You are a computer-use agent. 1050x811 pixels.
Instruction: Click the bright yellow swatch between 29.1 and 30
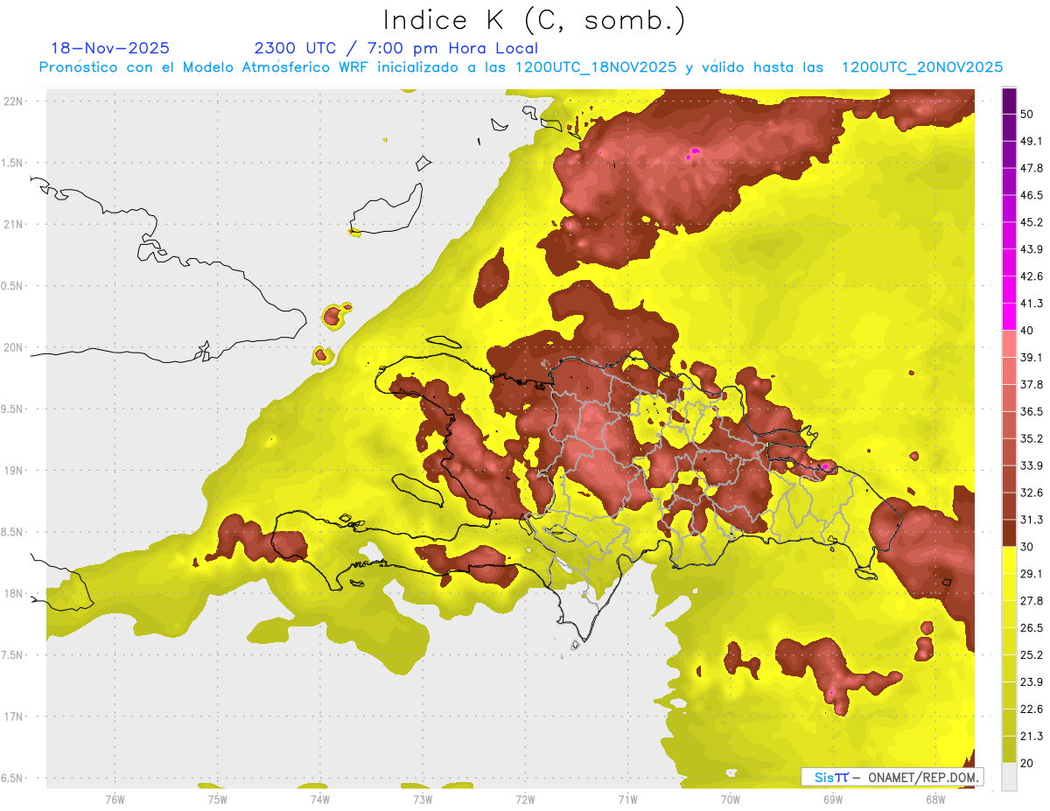(x=1009, y=560)
